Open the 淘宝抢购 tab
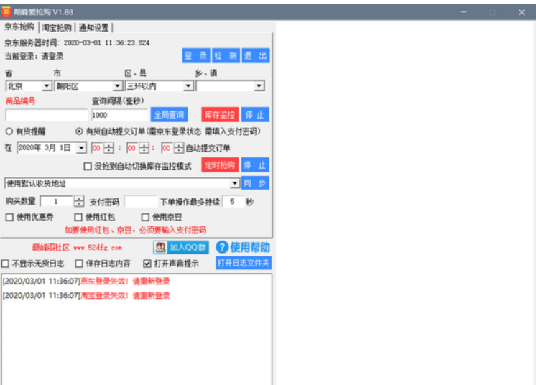This screenshot has width=536, height=385. [x=57, y=28]
